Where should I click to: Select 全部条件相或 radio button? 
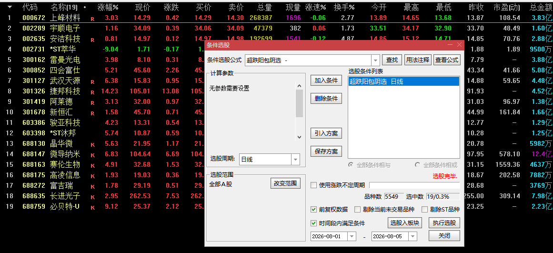click(x=418, y=165)
